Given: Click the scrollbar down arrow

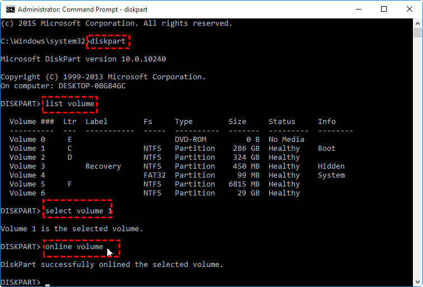Looking at the screenshot, I should coord(417,282).
